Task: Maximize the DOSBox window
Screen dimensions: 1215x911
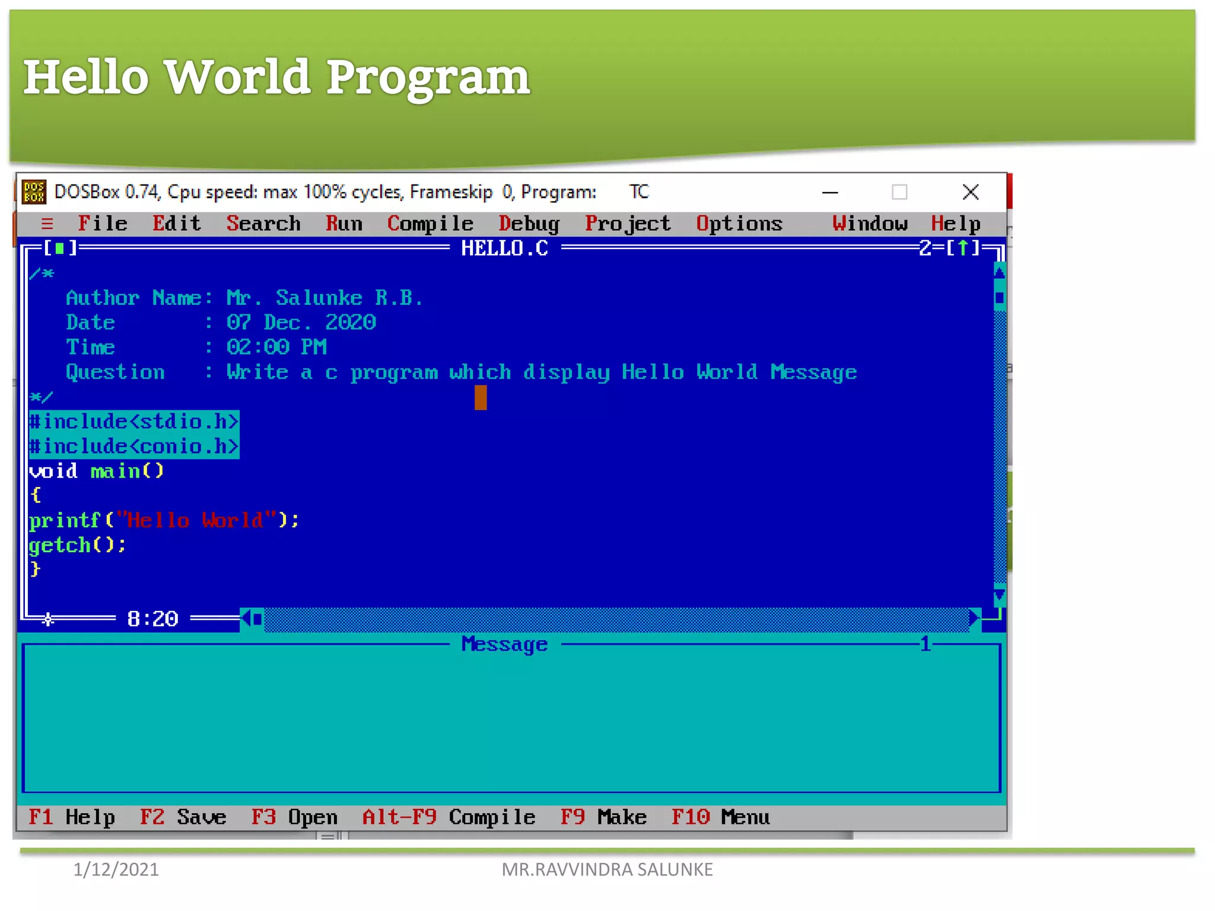Action: (x=899, y=192)
